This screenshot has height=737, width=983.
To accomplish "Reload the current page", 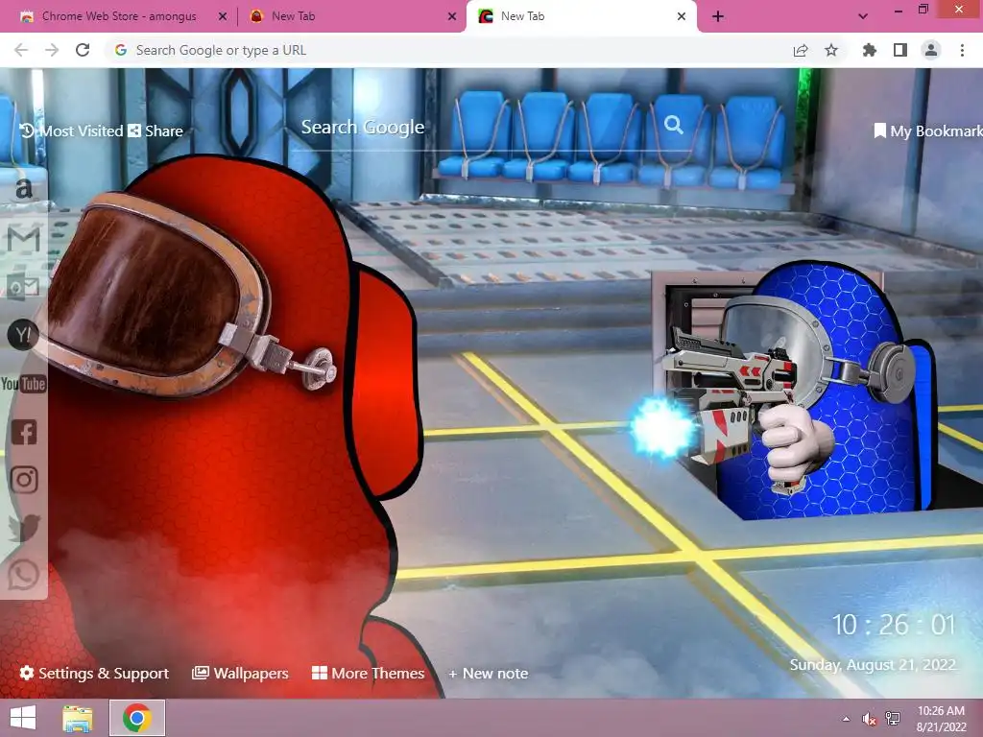I will click(x=83, y=50).
